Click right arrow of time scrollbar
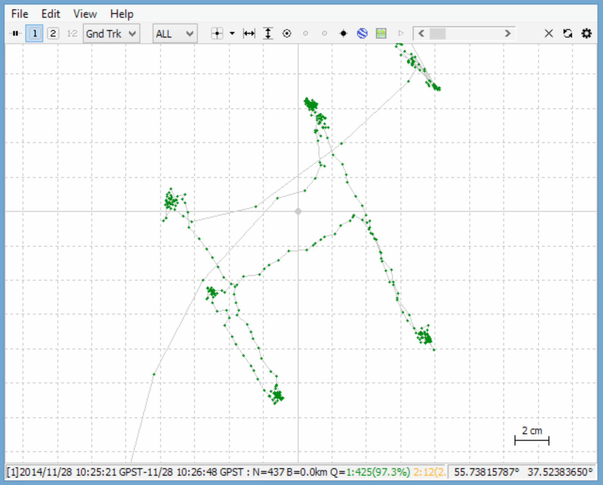 click(507, 33)
